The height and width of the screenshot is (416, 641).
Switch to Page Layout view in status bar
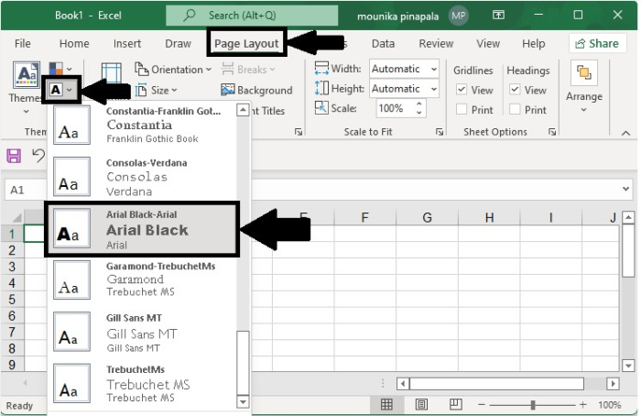(422, 405)
